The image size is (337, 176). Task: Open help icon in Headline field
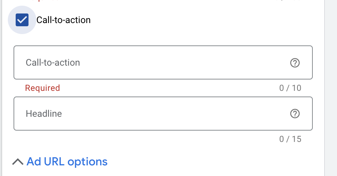[x=295, y=114]
